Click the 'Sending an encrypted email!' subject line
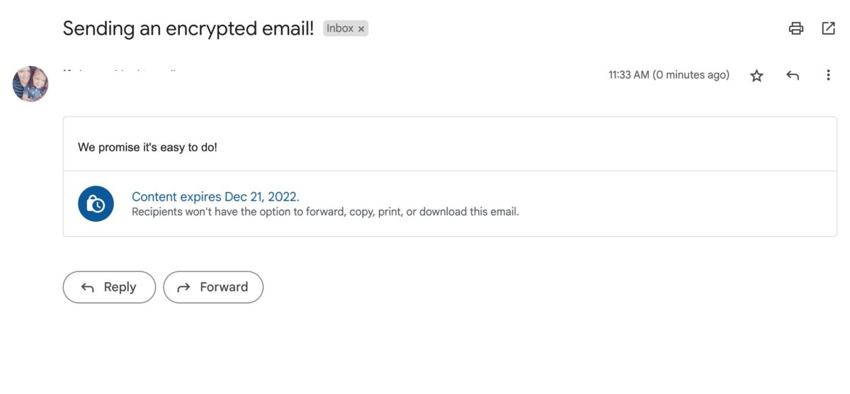Viewport: 850px width, 394px height. (x=188, y=28)
